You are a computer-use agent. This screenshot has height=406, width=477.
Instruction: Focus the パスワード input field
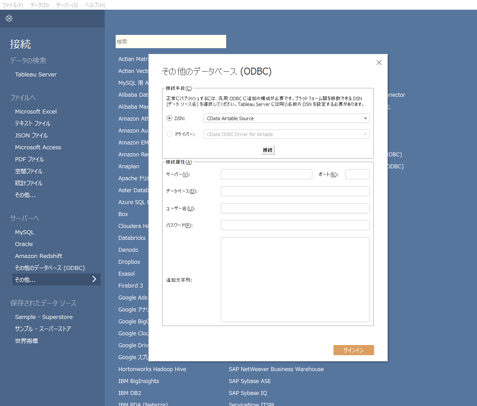point(295,225)
